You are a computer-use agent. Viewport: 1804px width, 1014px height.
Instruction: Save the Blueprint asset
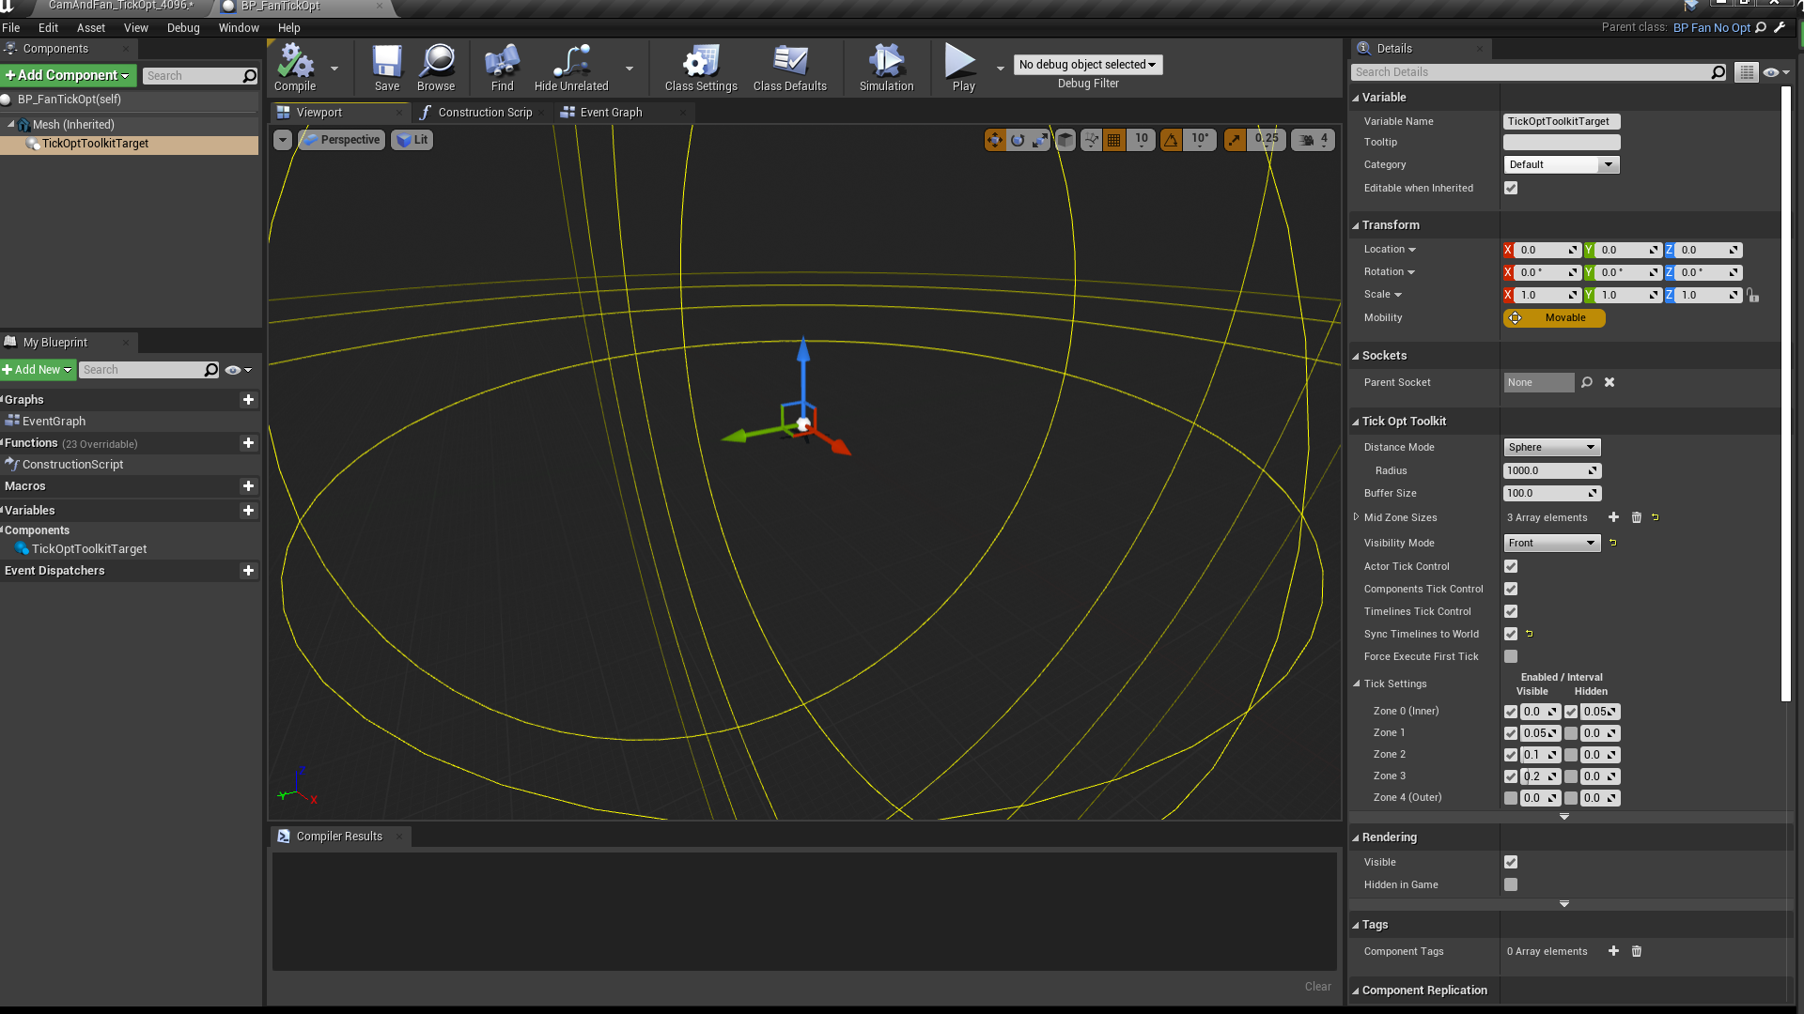(386, 66)
